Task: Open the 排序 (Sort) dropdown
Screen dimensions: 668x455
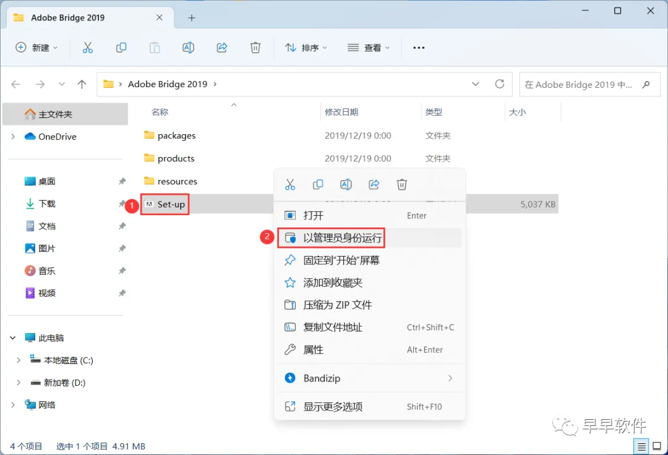Action: click(x=306, y=48)
